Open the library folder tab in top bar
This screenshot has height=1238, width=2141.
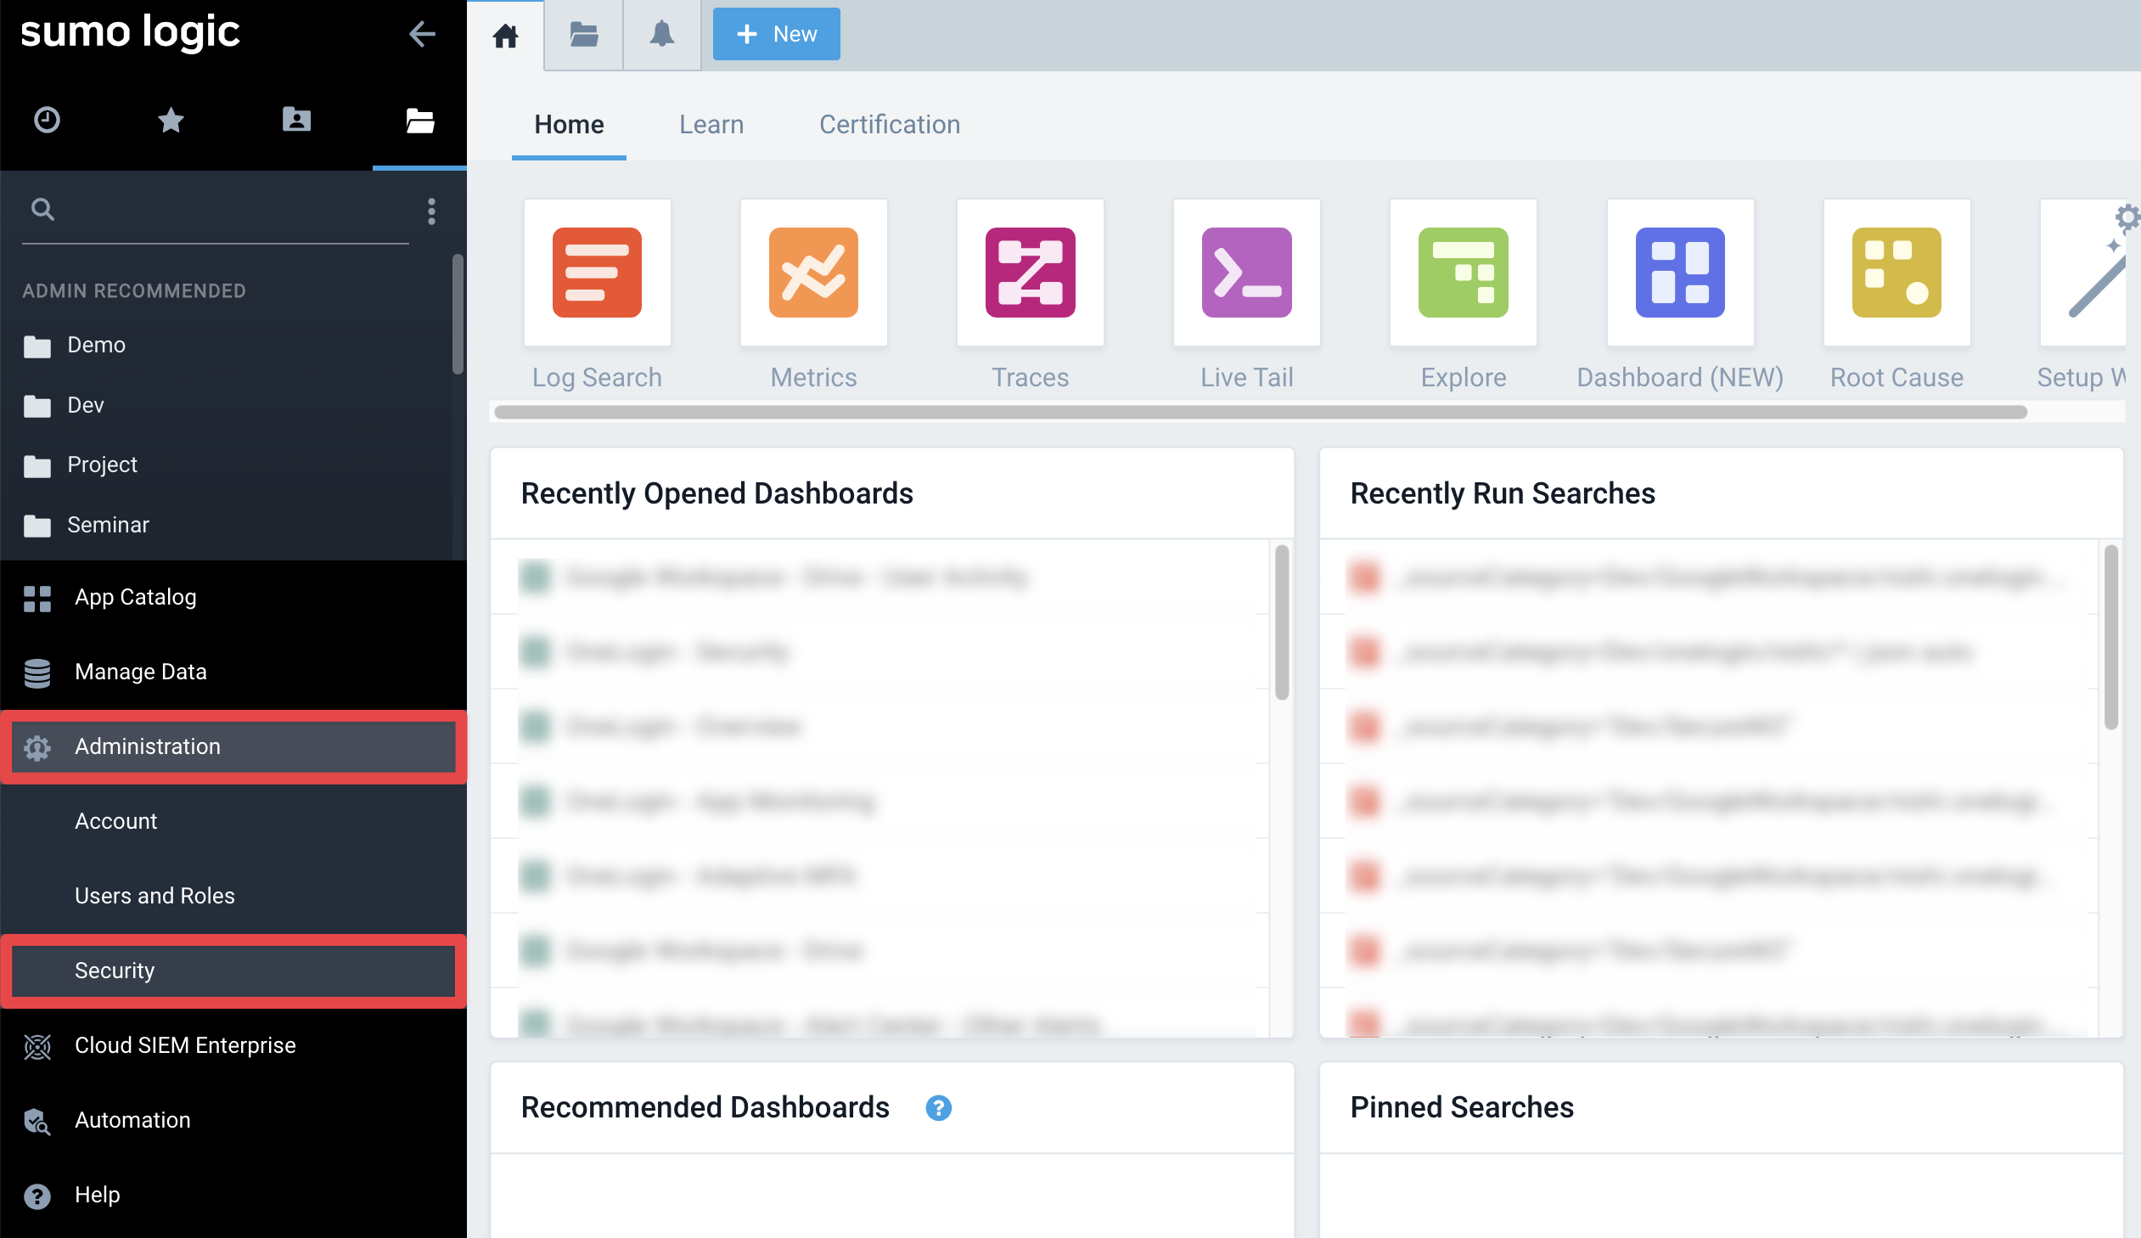click(584, 36)
